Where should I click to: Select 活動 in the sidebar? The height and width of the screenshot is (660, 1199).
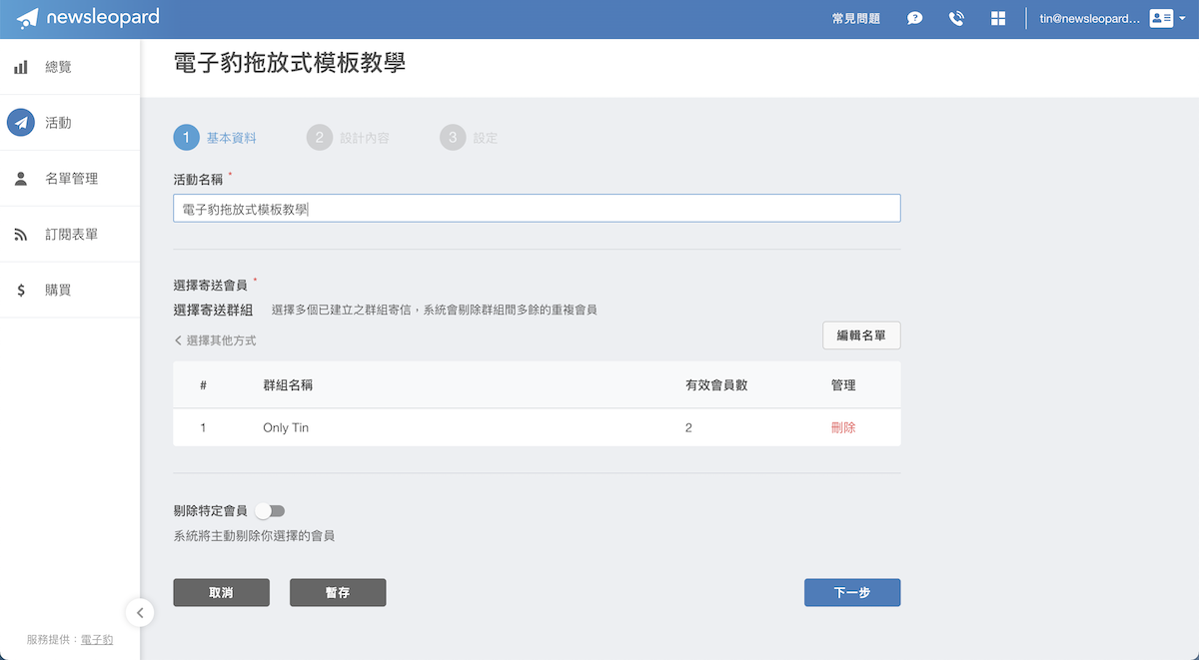[x=70, y=123]
